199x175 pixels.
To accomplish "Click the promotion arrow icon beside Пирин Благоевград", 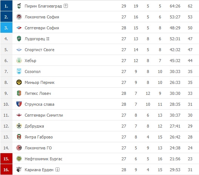I will [x=66, y=6].
